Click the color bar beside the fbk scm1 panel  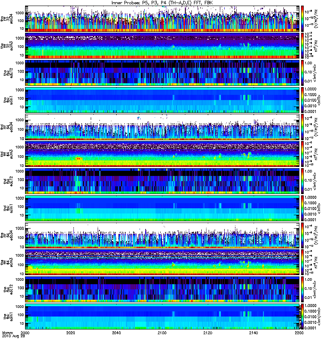pyautogui.click(x=303, y=317)
